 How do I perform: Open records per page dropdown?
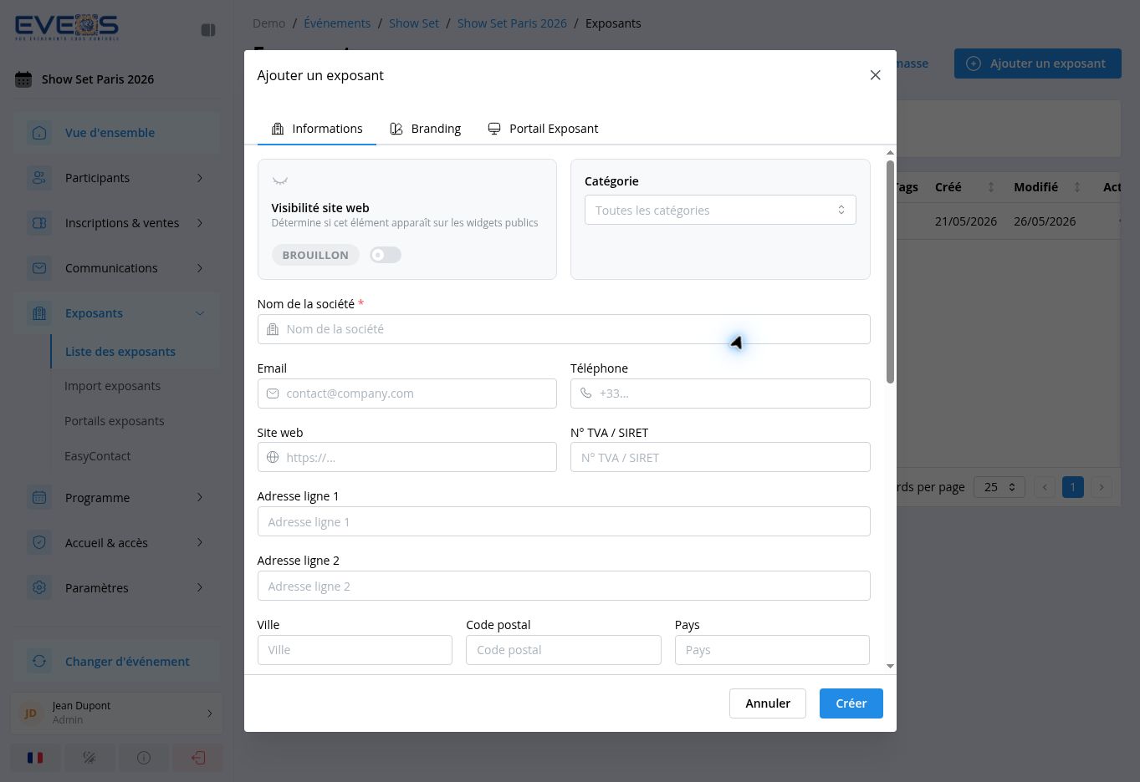tap(999, 487)
